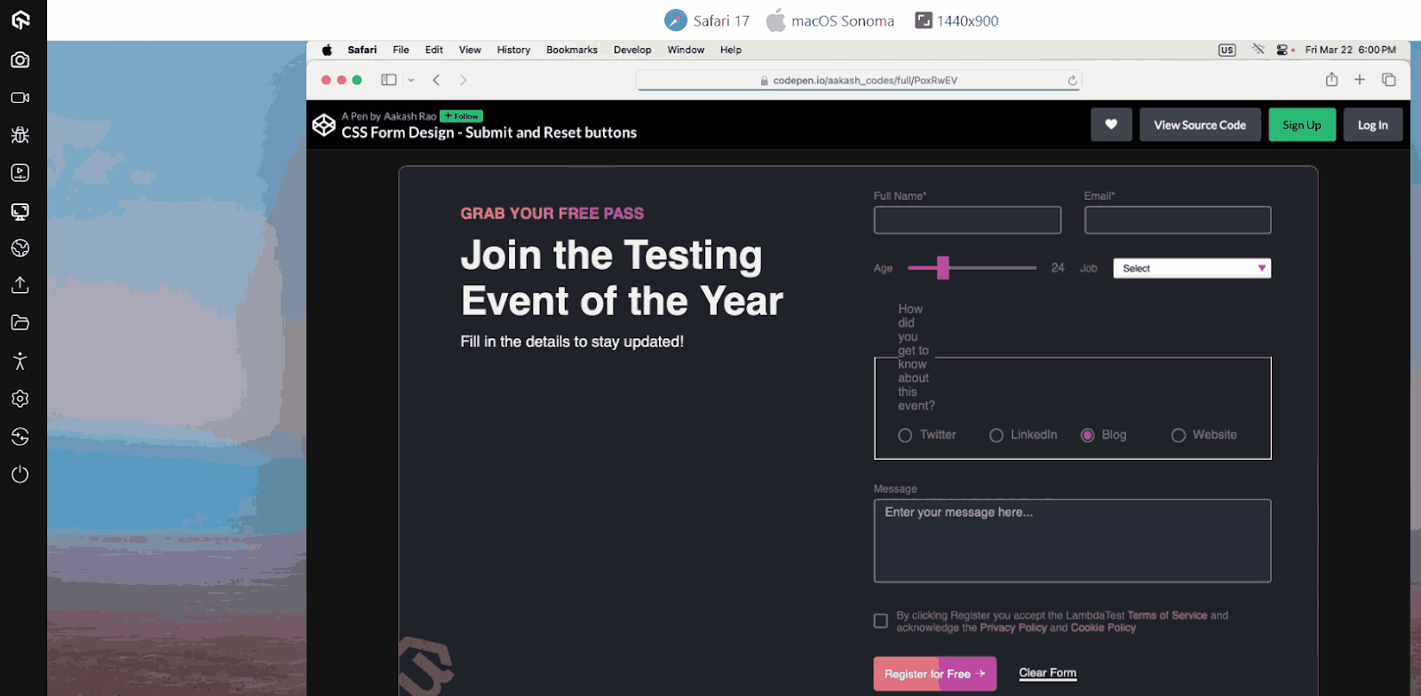1421x696 pixels.
Task: Click the sync/rotate session icon
Action: (20, 436)
